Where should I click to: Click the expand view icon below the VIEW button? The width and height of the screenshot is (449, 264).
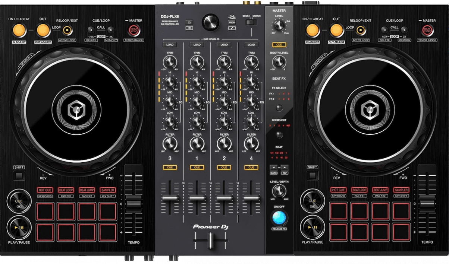[x=232, y=28]
